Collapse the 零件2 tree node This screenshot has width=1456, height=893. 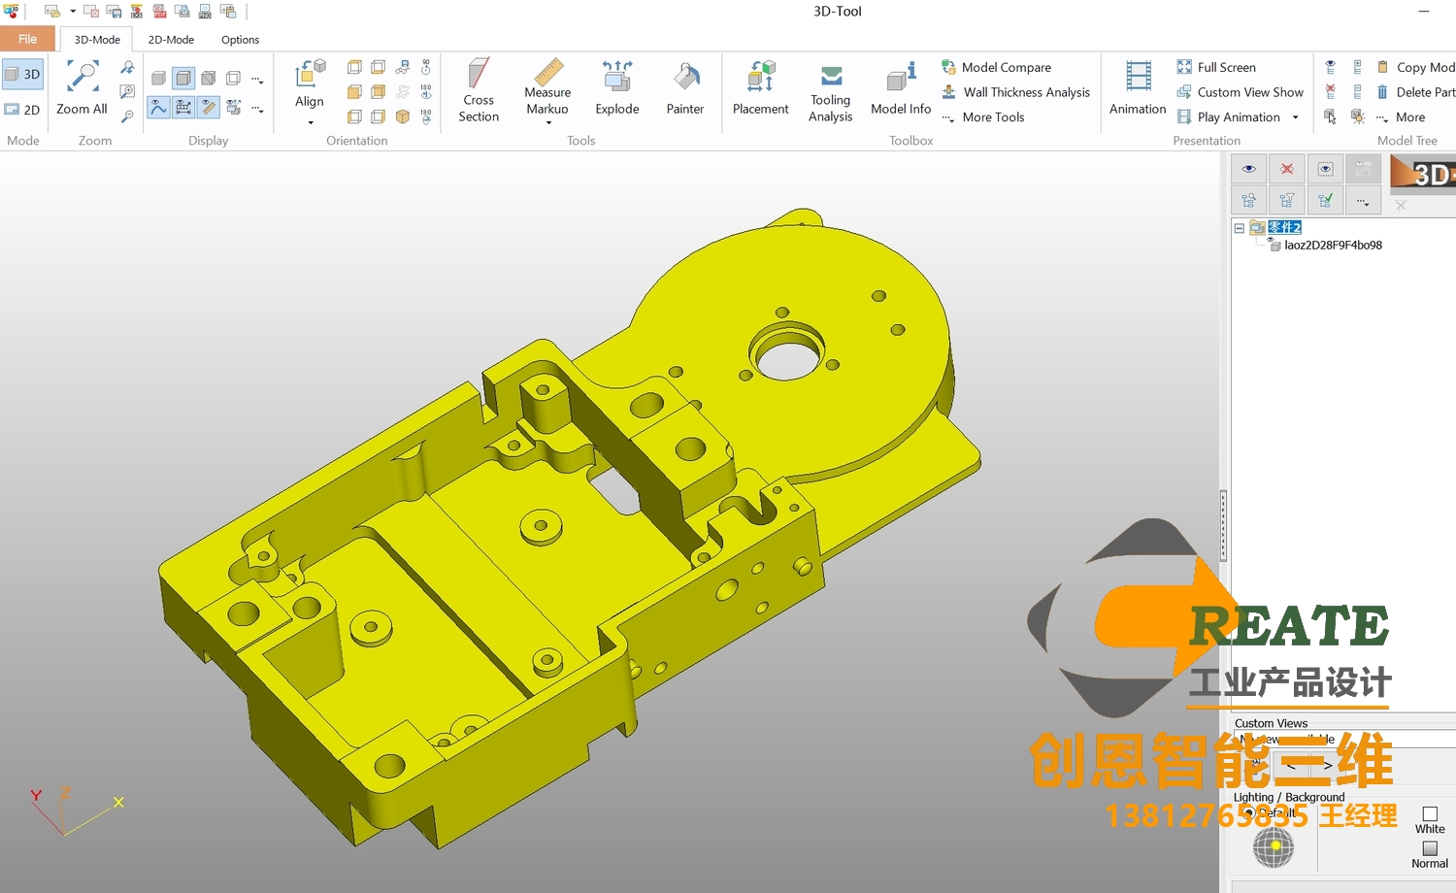1240,228
